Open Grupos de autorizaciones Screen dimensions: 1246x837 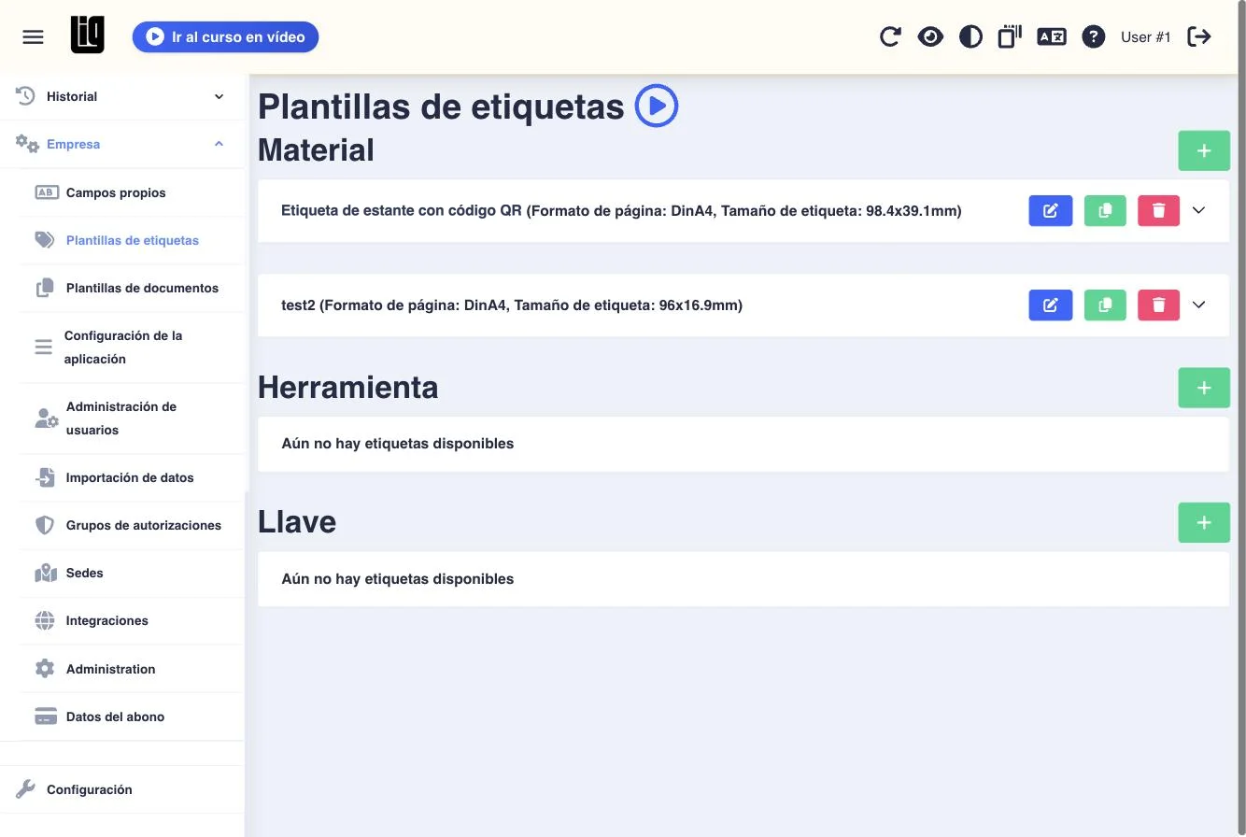(x=131, y=525)
